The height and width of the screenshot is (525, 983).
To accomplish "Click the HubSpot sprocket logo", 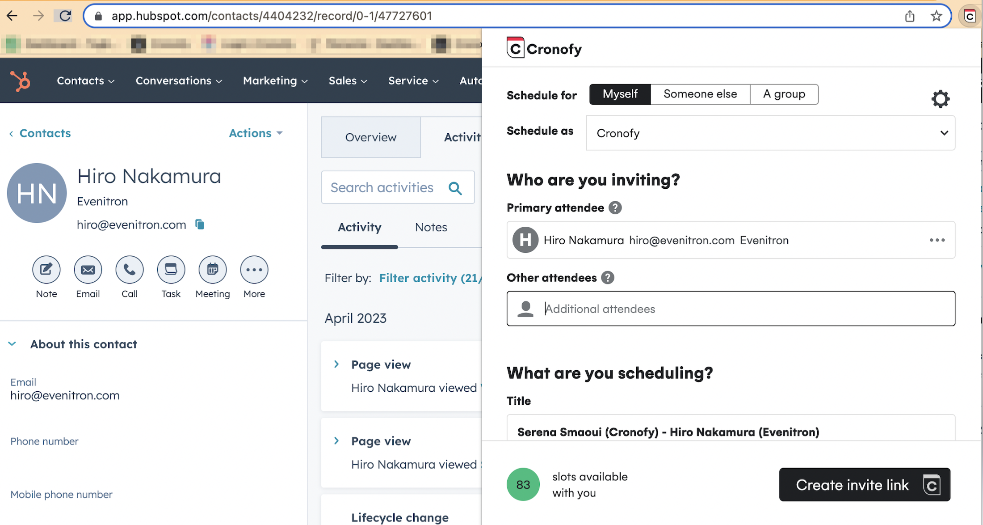I will (21, 81).
